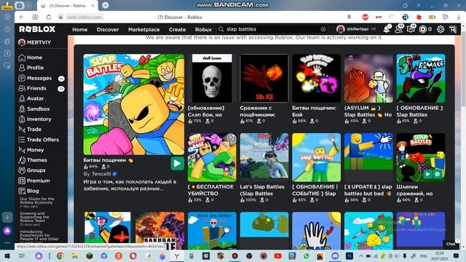
Task: Read blog post Our Vision for the Roblox Economy
Action: 37,201
